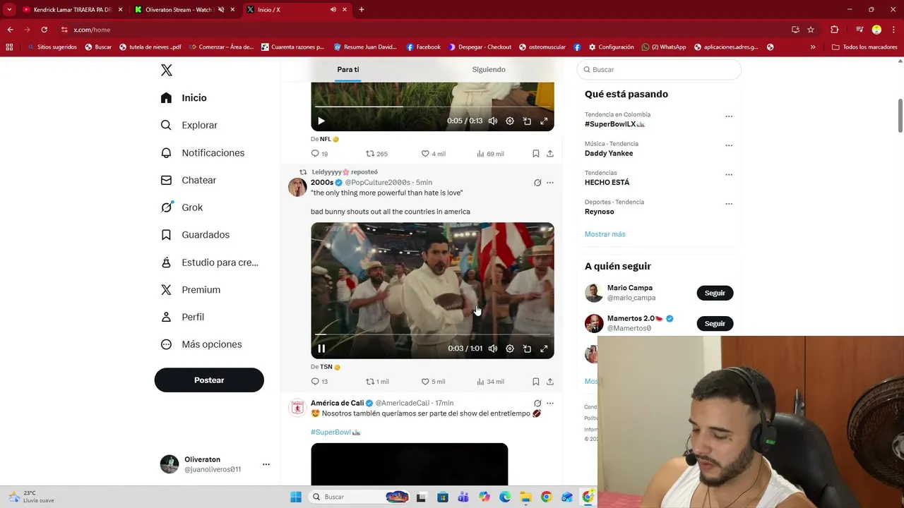The width and height of the screenshot is (904, 508).
Task: Pause the bad bunny video
Action: [x=321, y=349]
